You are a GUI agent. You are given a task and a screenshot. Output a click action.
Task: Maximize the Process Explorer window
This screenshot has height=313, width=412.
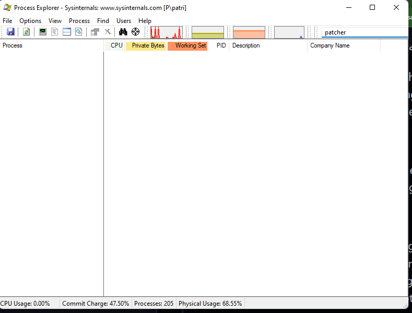pyautogui.click(x=372, y=8)
